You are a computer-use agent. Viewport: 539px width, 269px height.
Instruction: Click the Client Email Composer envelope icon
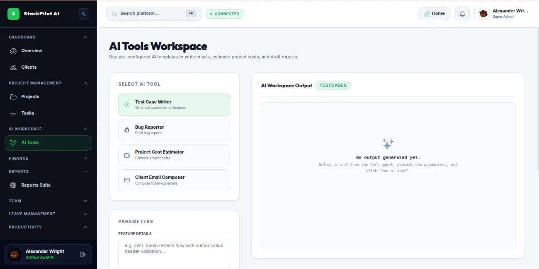point(127,180)
